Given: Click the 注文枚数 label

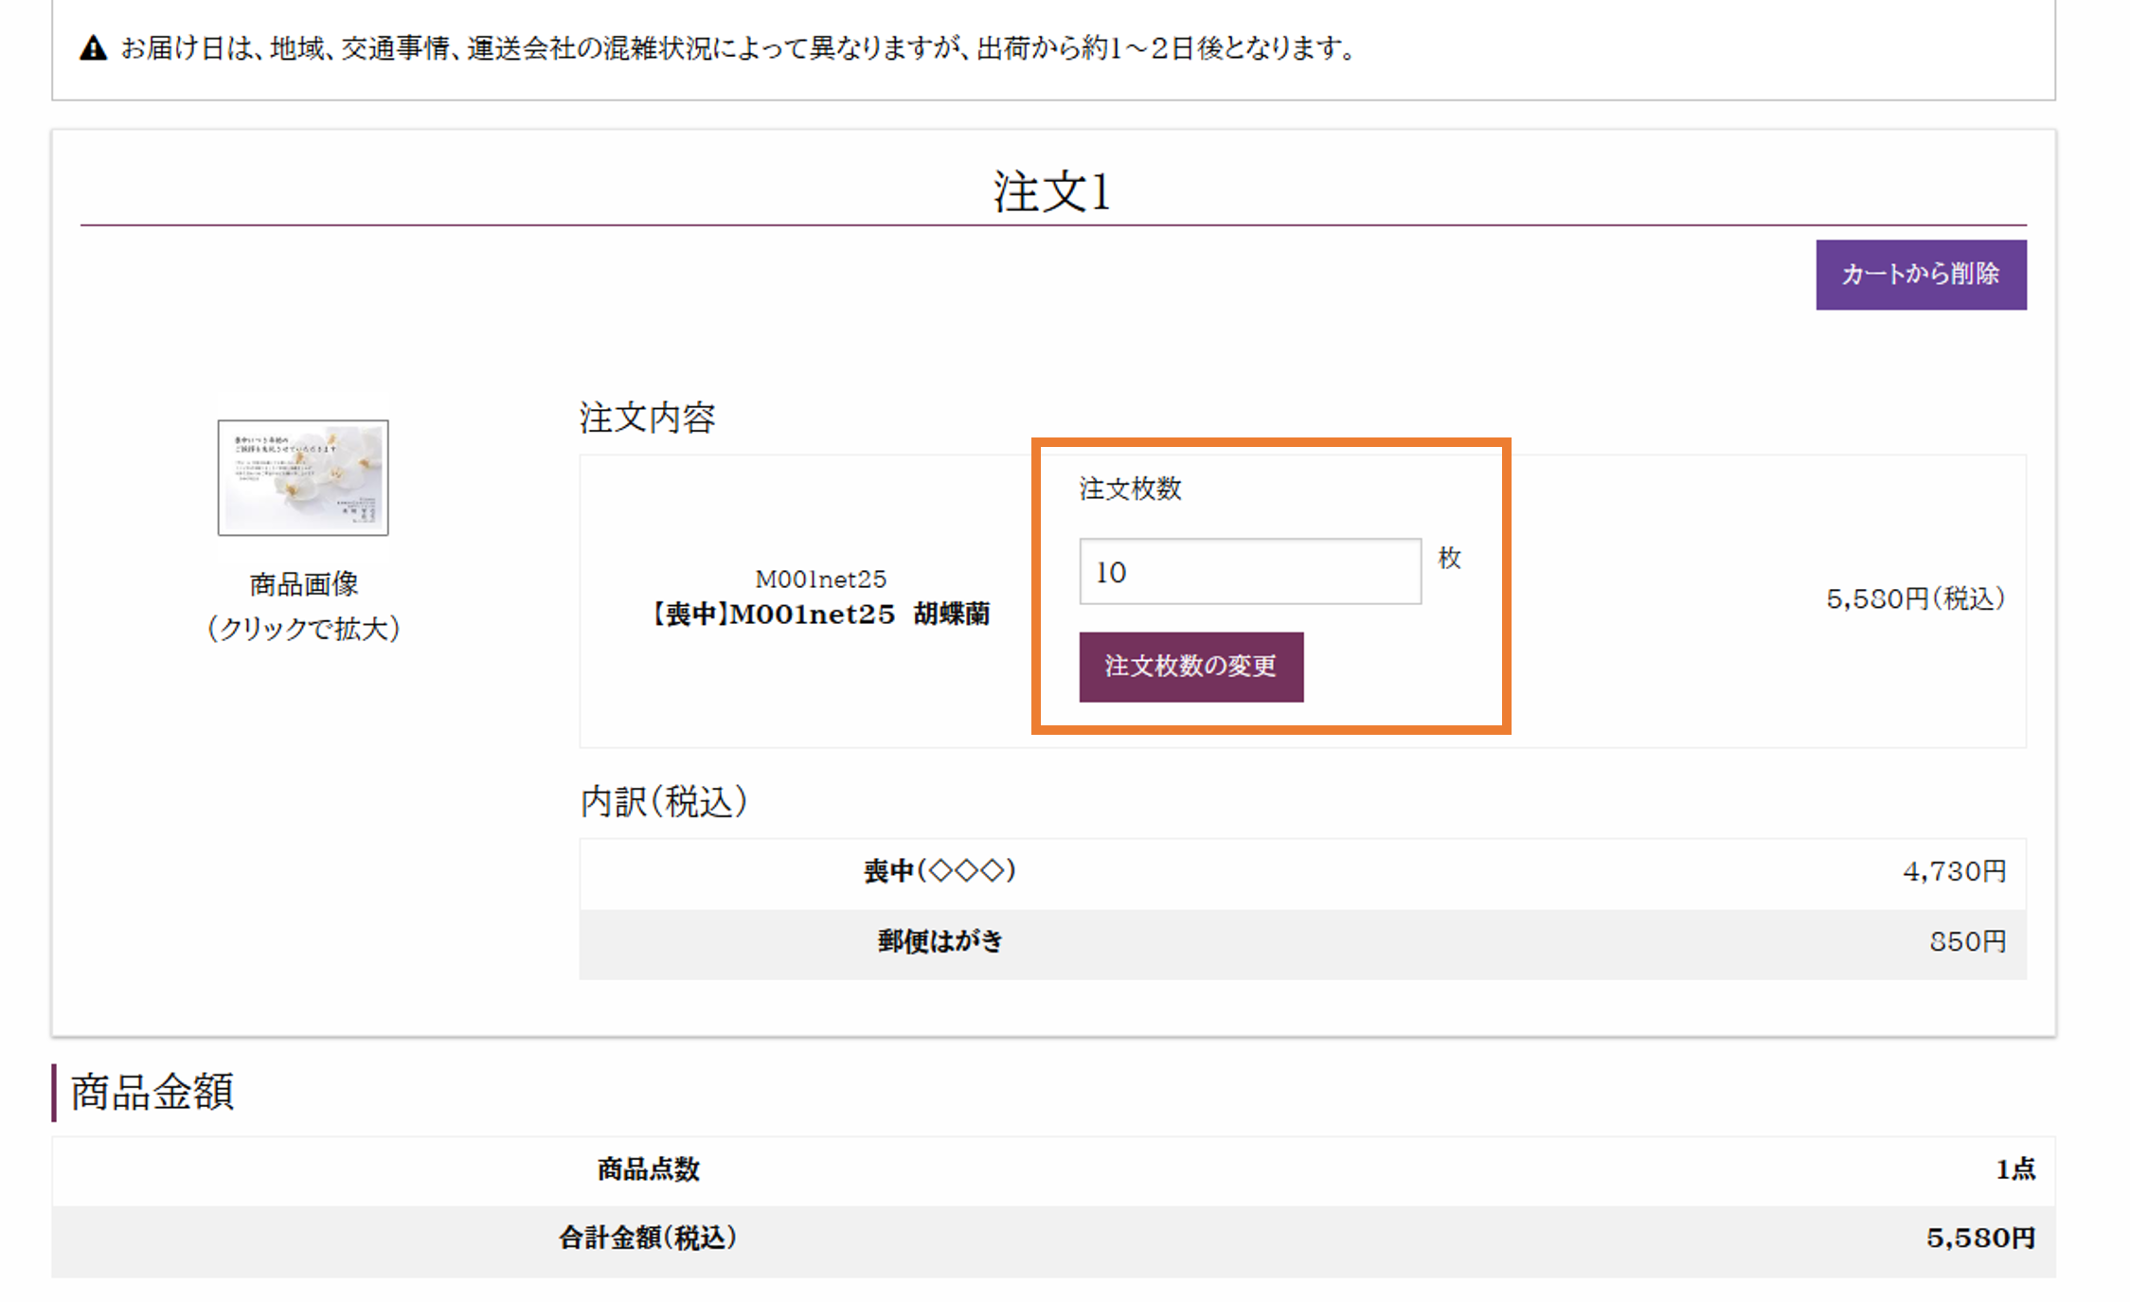Looking at the screenshot, I should [1130, 489].
